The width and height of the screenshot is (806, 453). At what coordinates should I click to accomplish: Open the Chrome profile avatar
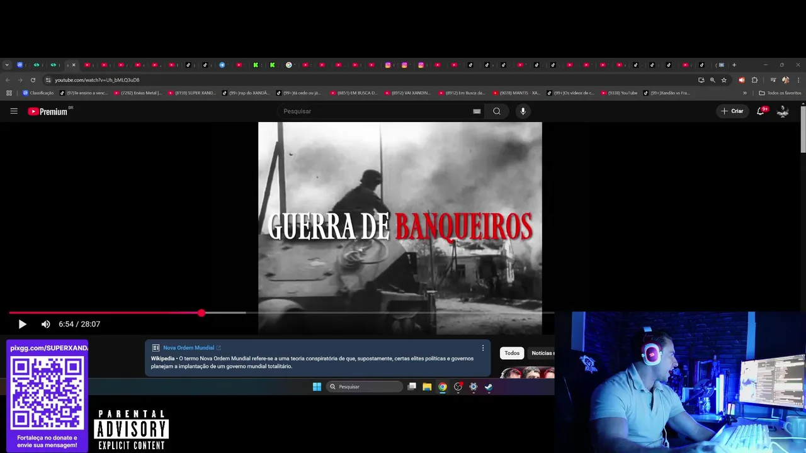[x=785, y=80]
